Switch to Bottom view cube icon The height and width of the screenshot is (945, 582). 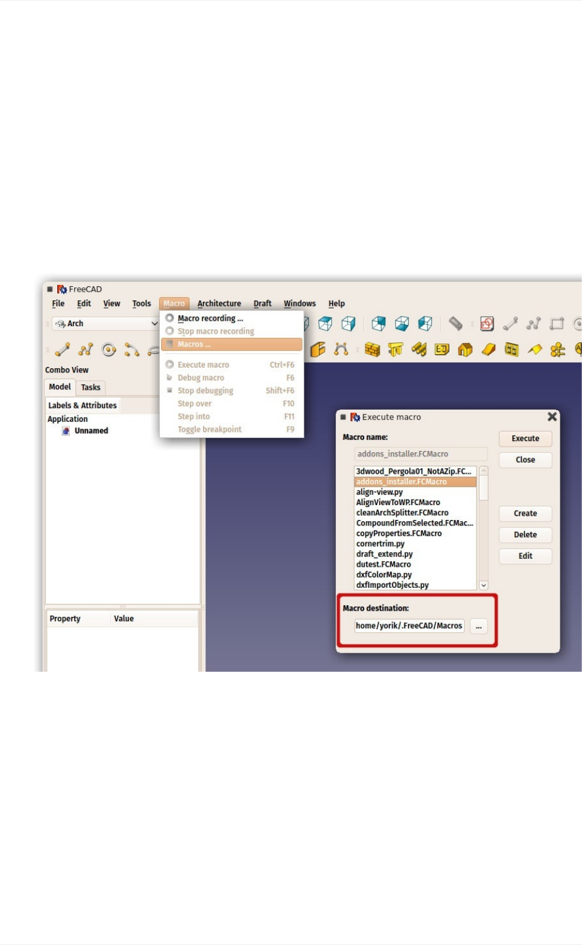coord(402,323)
